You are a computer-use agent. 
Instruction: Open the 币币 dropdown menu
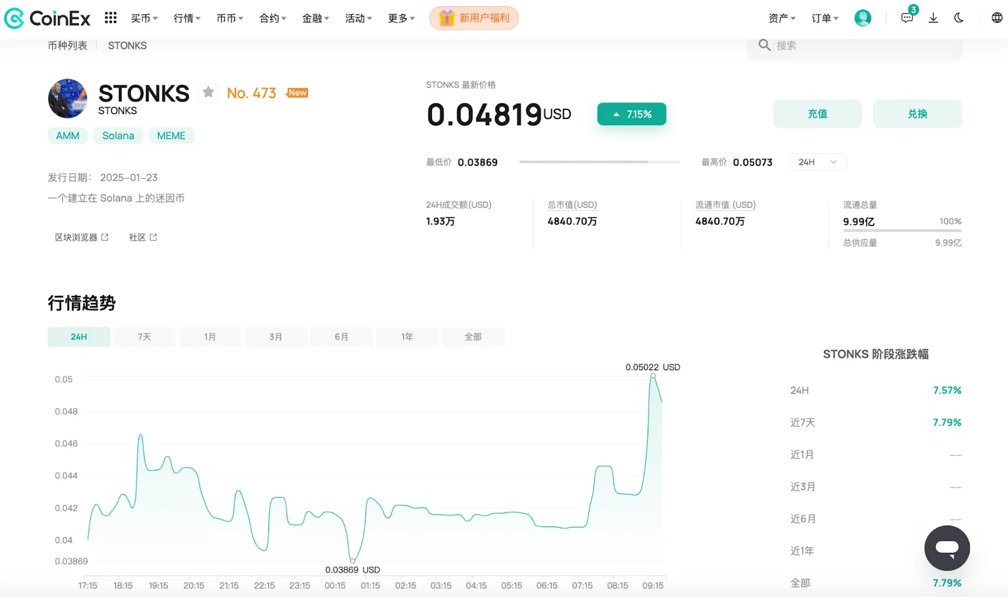(x=230, y=18)
